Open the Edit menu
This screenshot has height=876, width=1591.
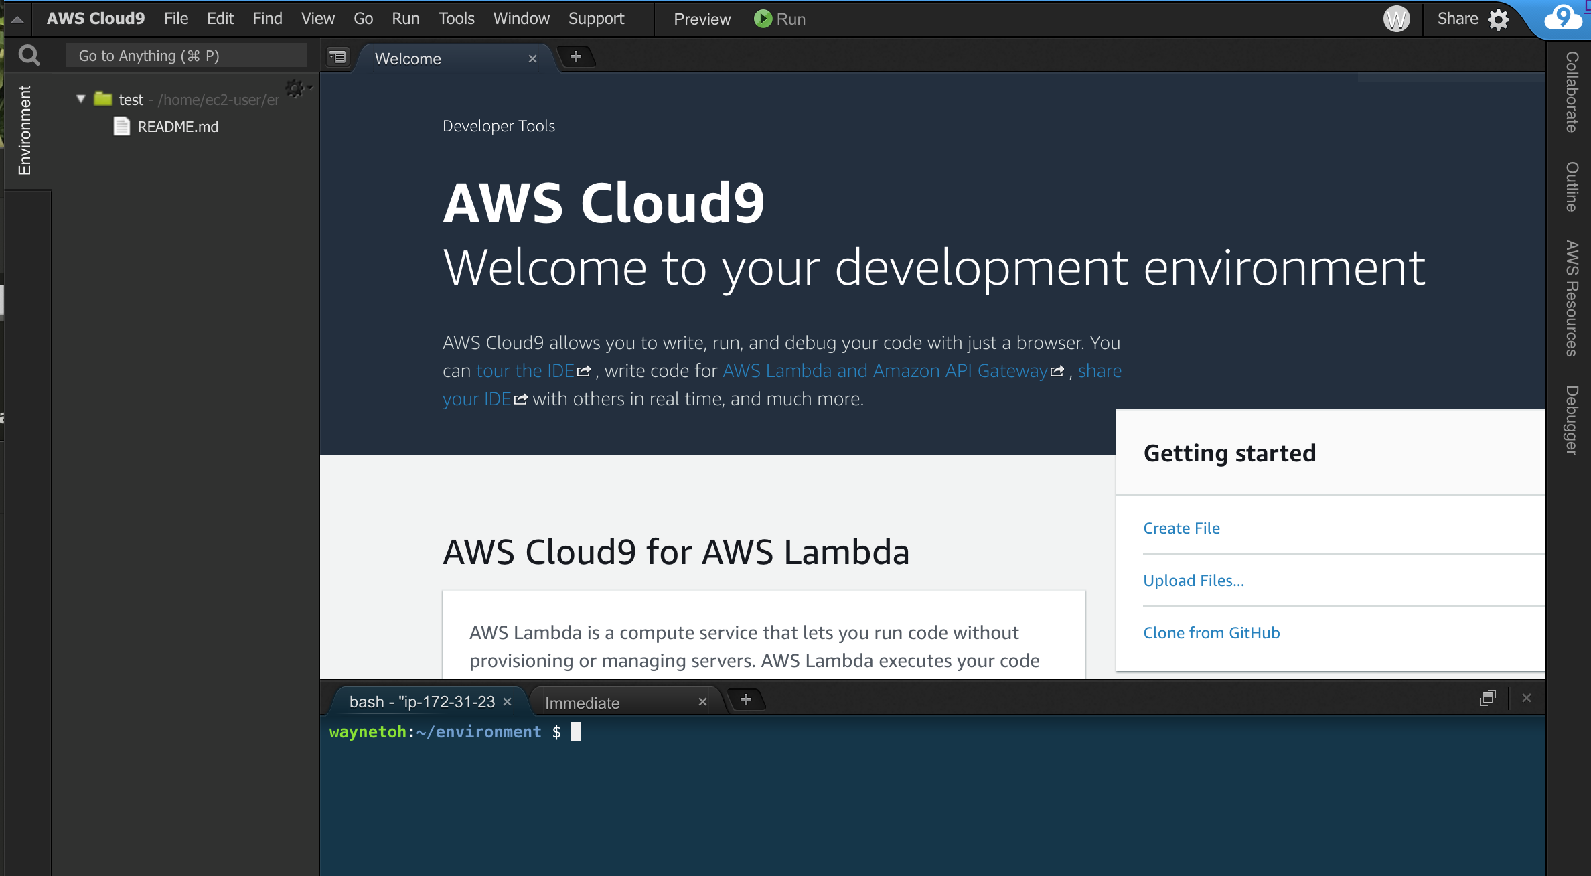(x=220, y=19)
